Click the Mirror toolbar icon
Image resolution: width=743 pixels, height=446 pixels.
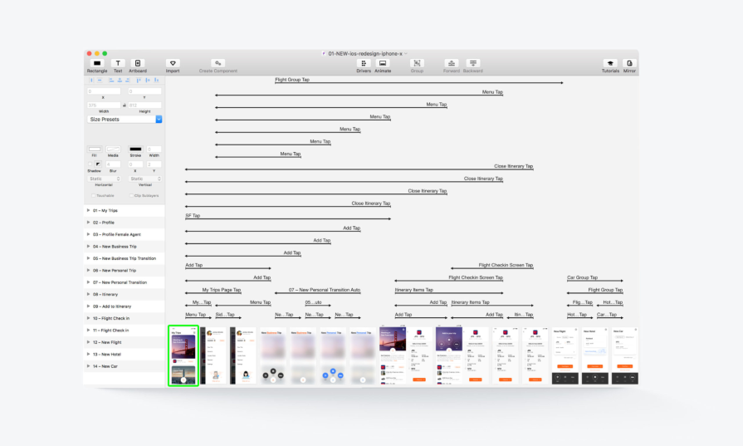click(630, 63)
